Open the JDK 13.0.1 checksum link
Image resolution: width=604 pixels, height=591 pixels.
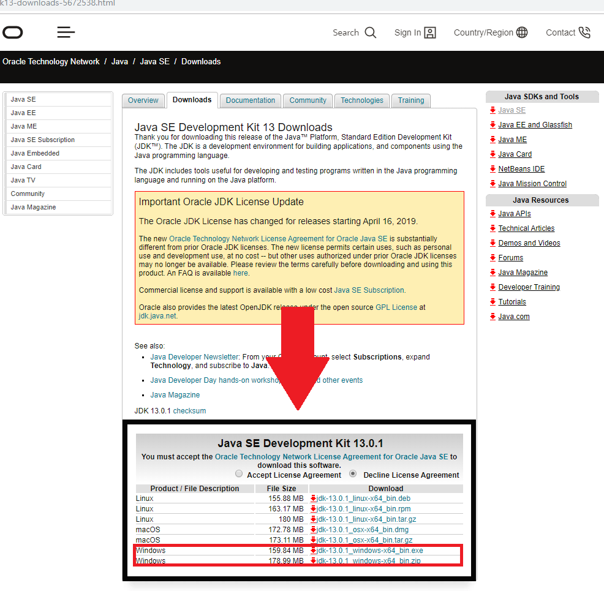coord(189,411)
